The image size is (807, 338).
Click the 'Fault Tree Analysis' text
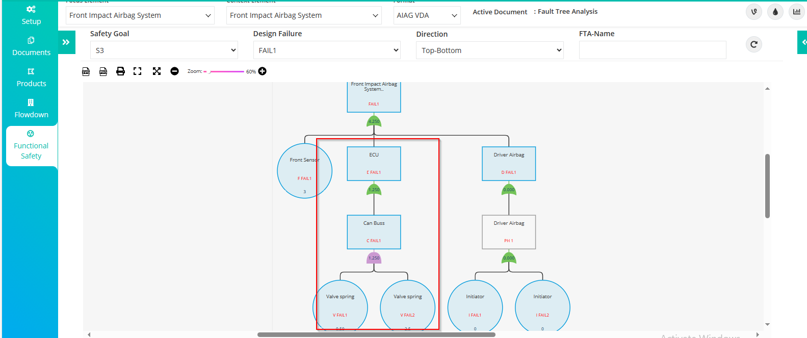[567, 11]
